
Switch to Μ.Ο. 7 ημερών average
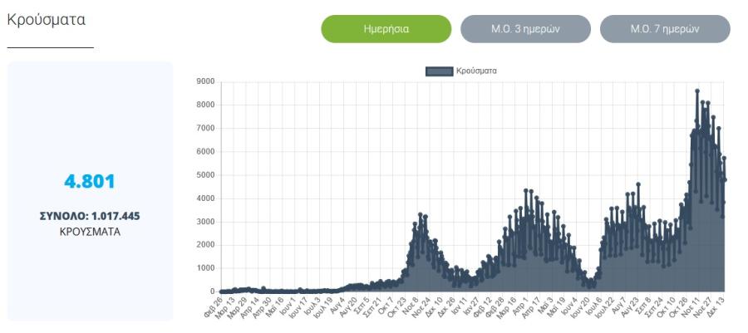[x=665, y=29]
